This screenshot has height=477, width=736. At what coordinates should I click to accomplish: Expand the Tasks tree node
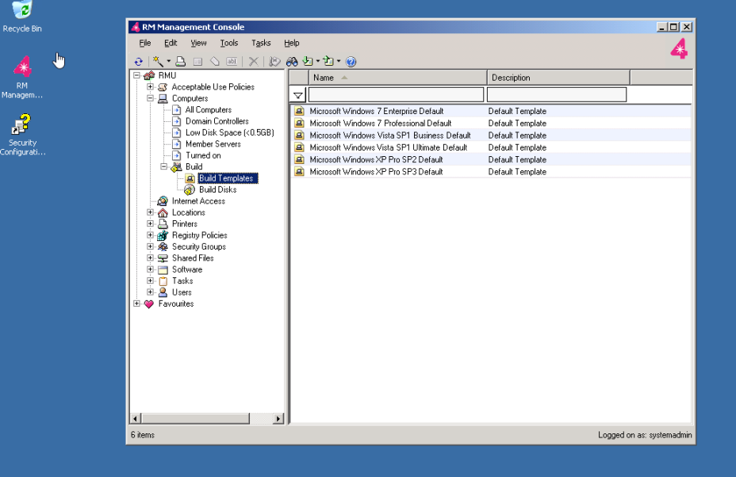[x=150, y=280]
